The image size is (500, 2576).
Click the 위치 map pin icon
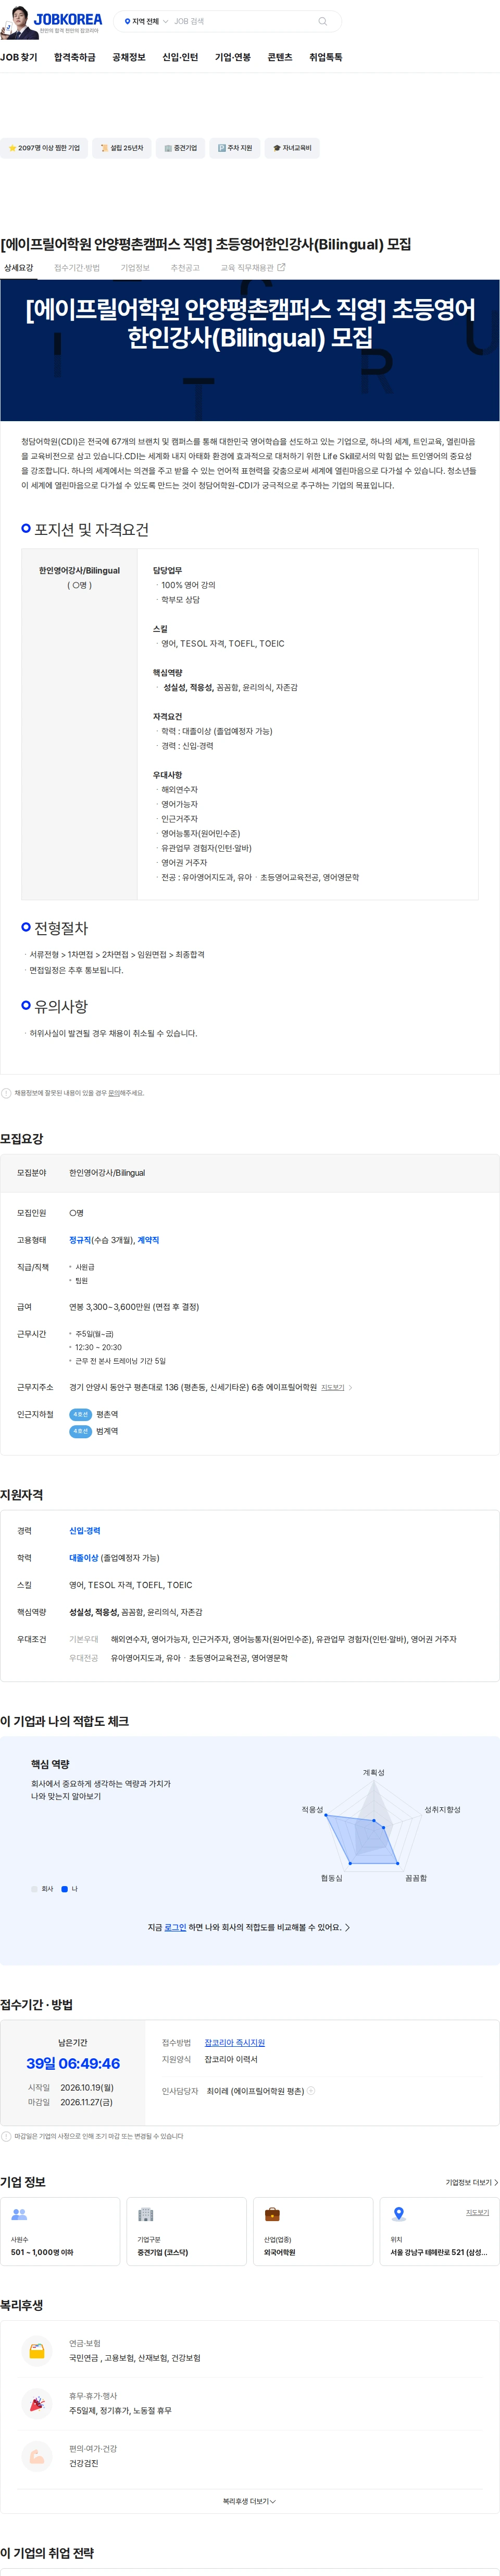[x=399, y=2215]
